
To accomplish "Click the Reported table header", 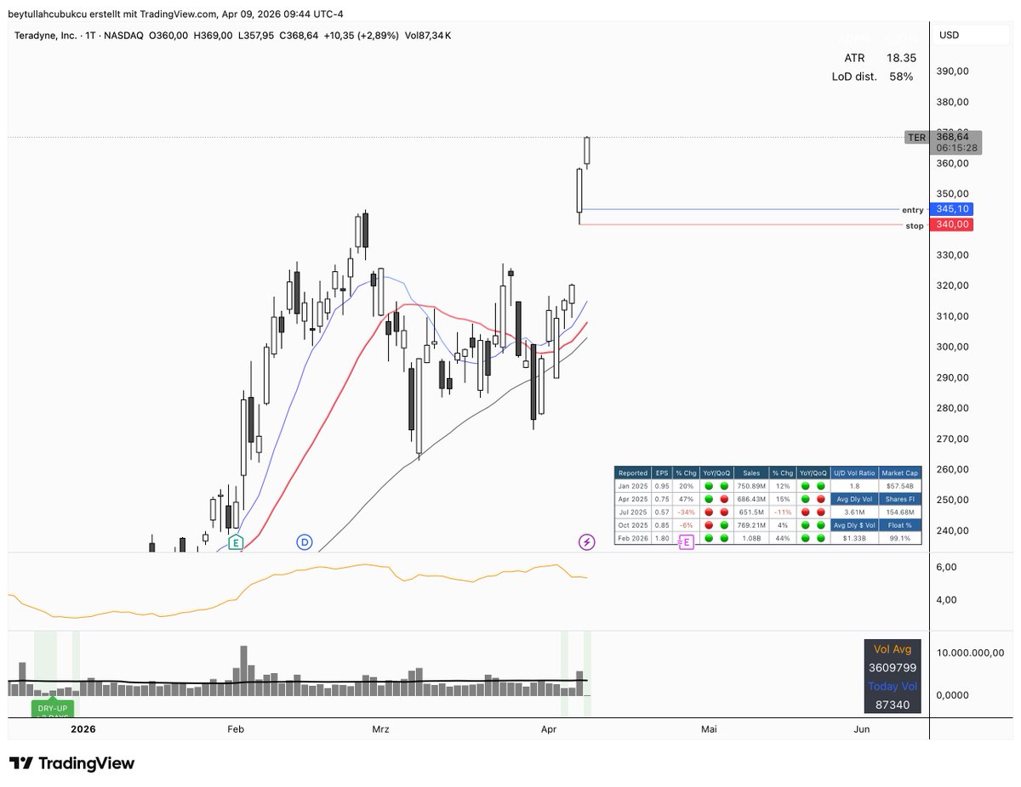I will pos(632,473).
